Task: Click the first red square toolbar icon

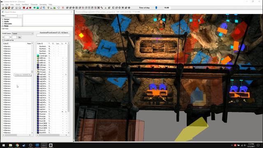Action: 24,8
